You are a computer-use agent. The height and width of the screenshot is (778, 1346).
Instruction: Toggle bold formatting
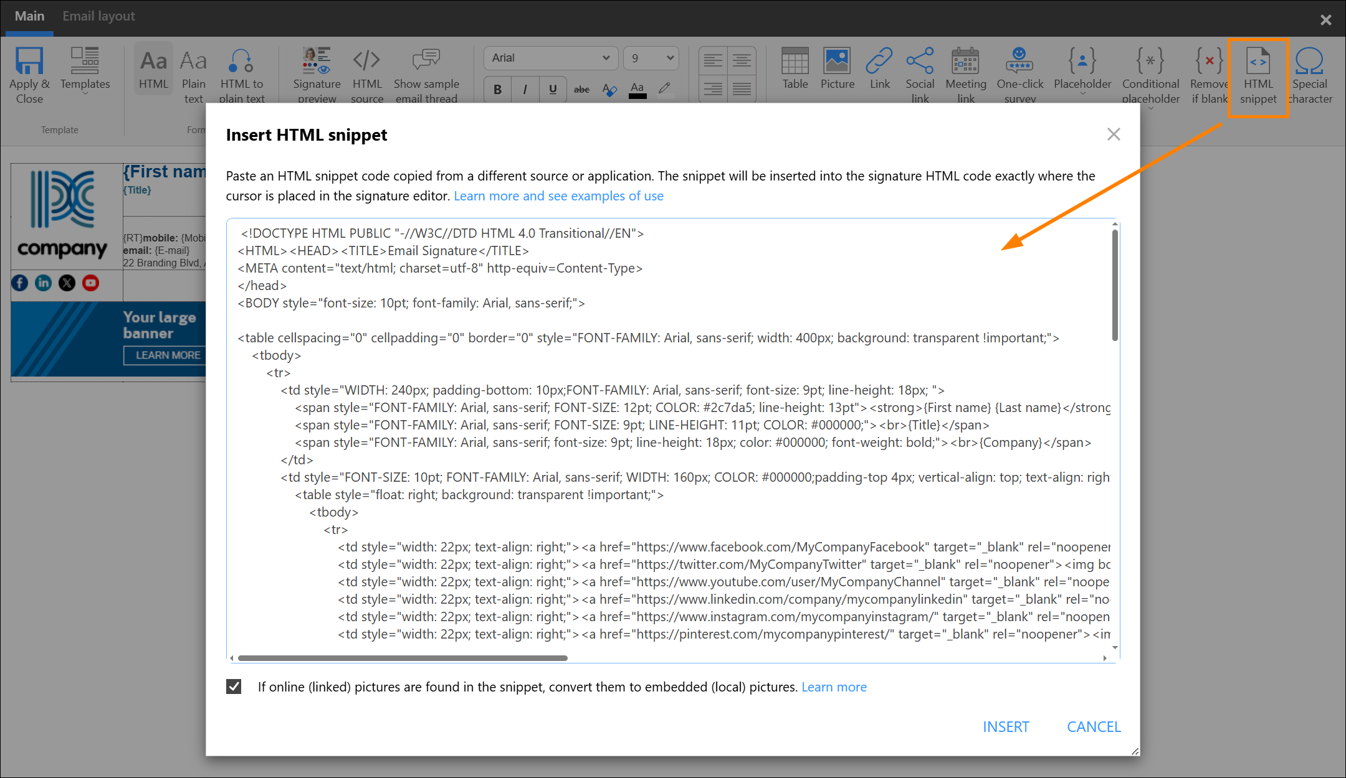click(497, 90)
